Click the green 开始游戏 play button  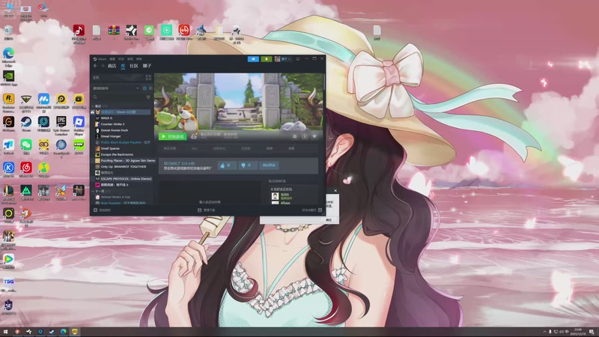click(x=173, y=136)
